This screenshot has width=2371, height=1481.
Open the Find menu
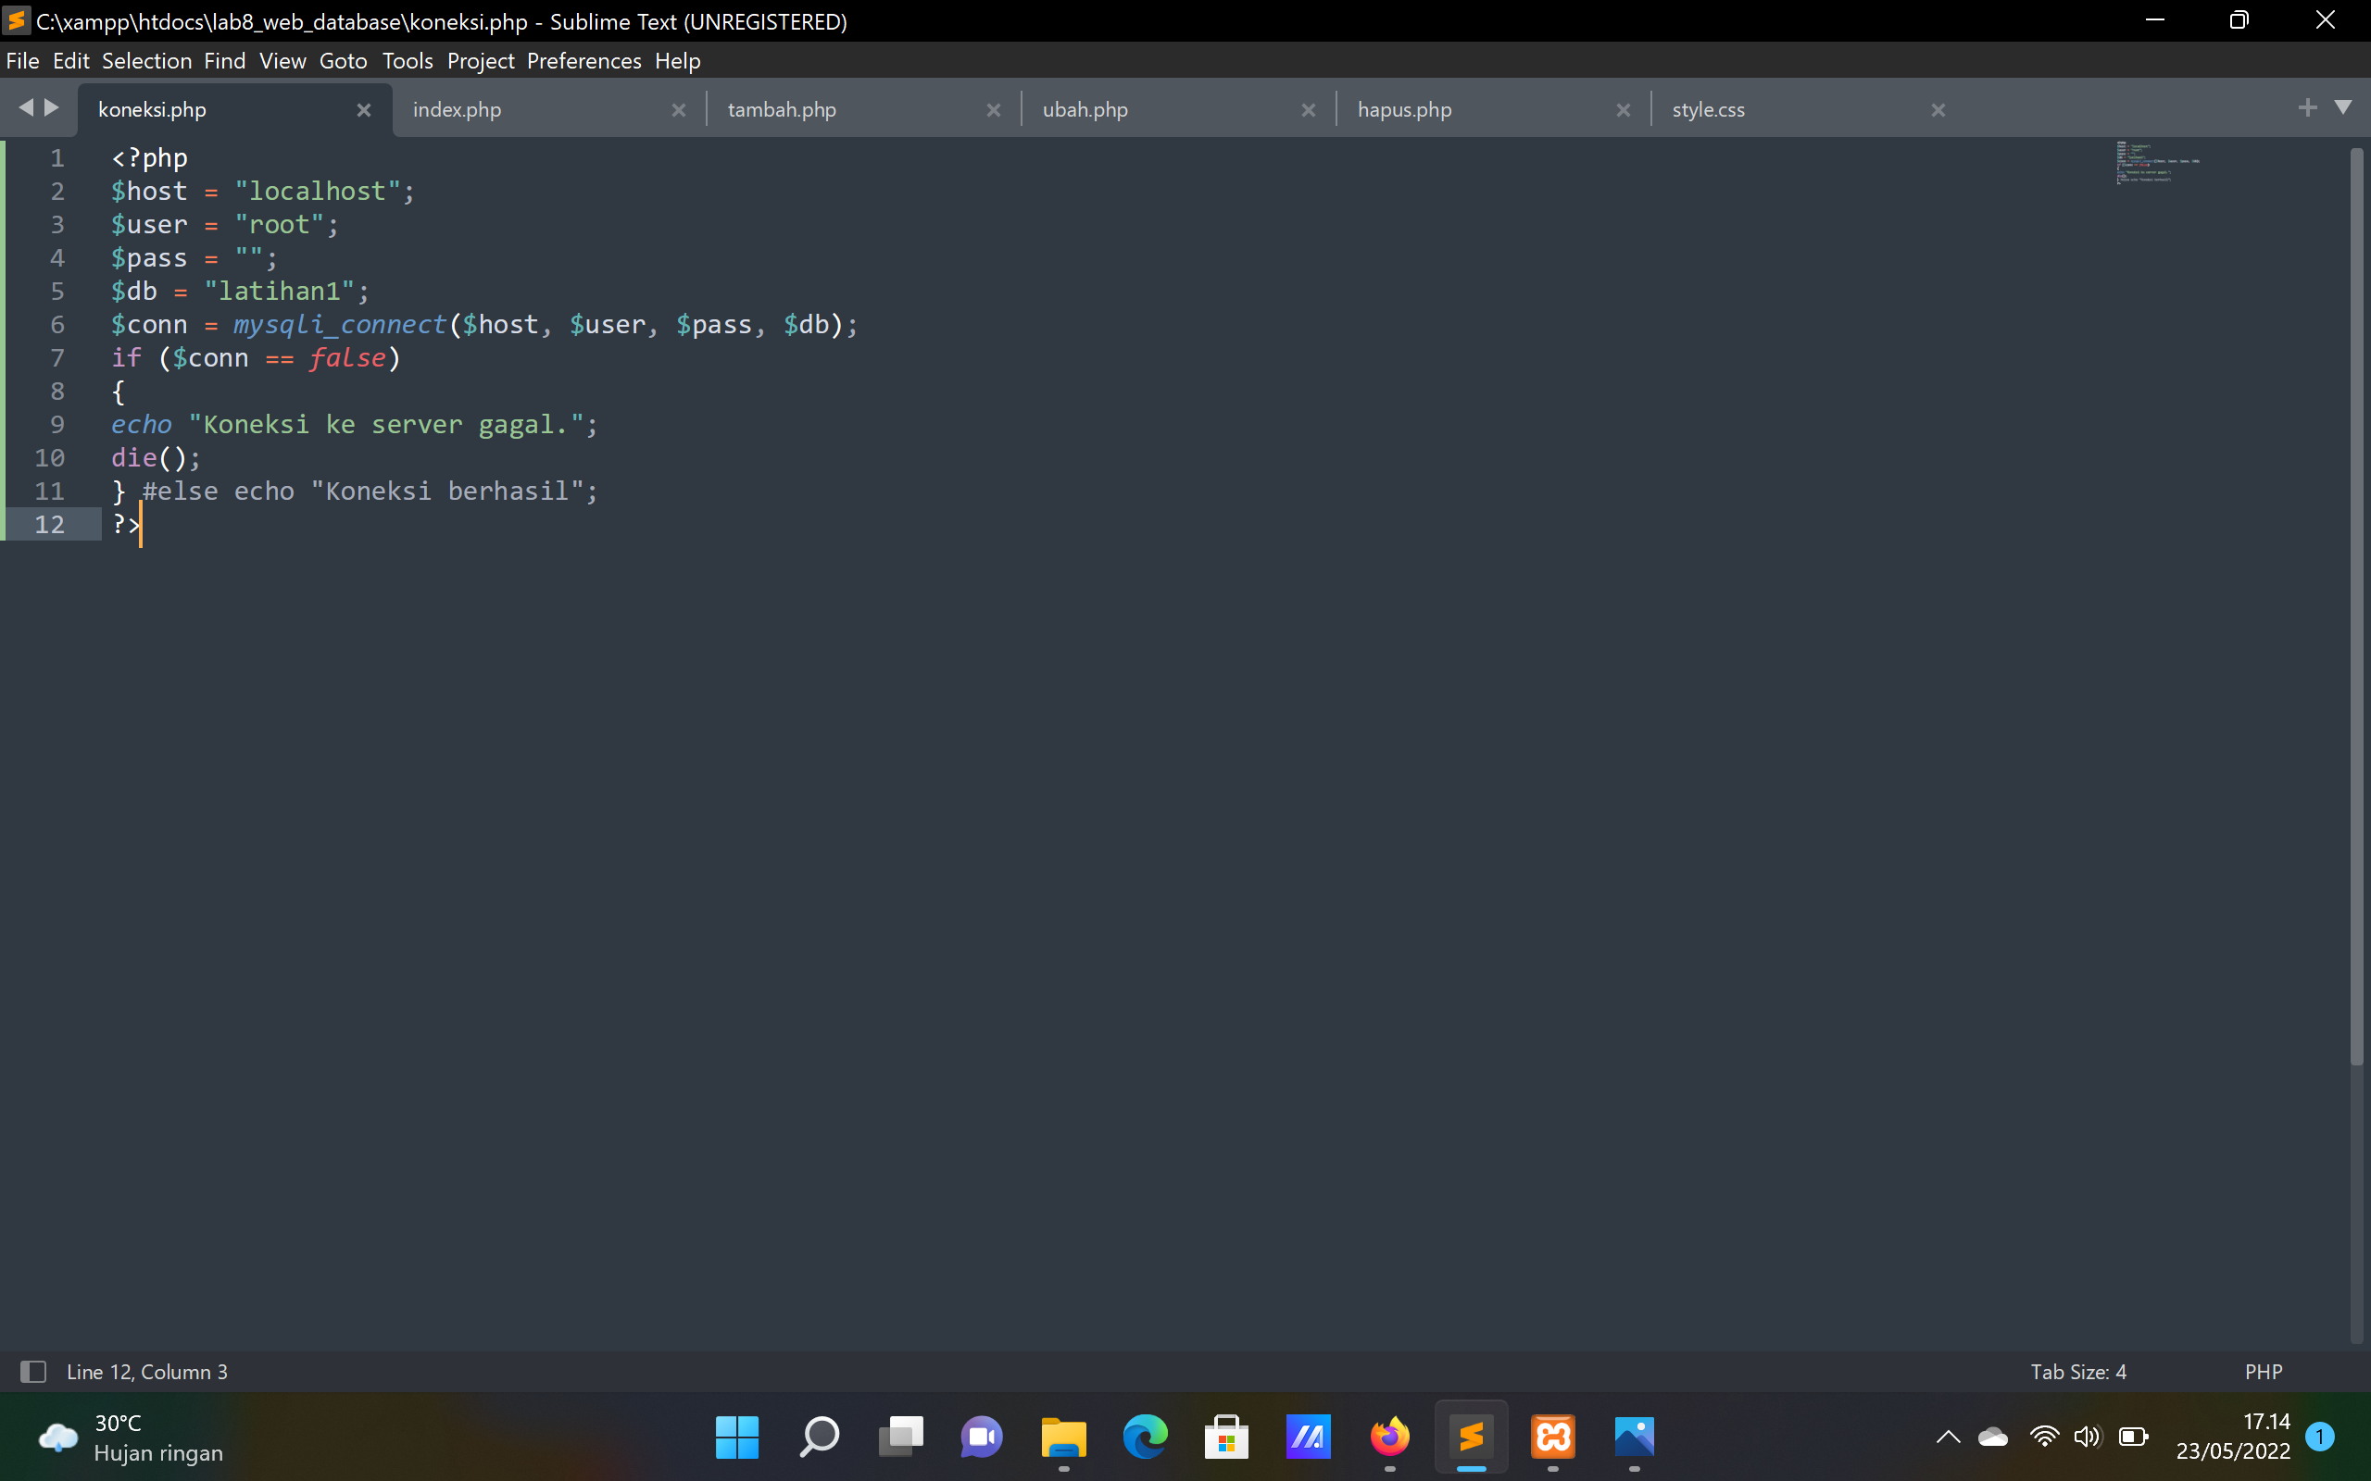click(x=224, y=61)
